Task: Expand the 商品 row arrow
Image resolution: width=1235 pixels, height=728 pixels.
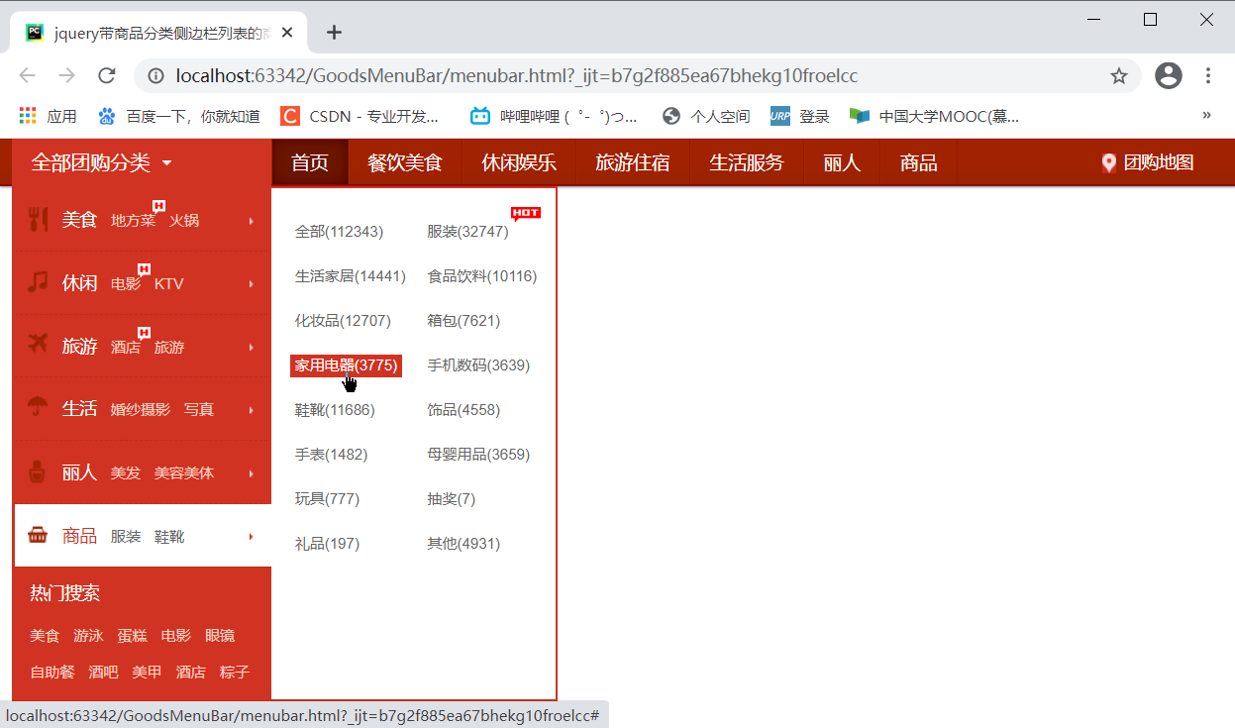Action: pyautogui.click(x=252, y=537)
